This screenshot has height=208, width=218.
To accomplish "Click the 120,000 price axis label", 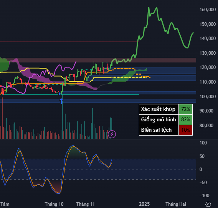I will point(208,67).
